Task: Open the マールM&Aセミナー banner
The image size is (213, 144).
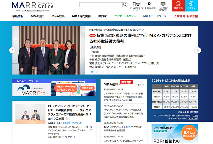Action: pos(175,134)
